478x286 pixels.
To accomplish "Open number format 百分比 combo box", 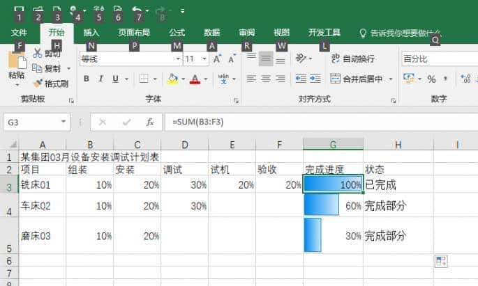I will [440, 59].
